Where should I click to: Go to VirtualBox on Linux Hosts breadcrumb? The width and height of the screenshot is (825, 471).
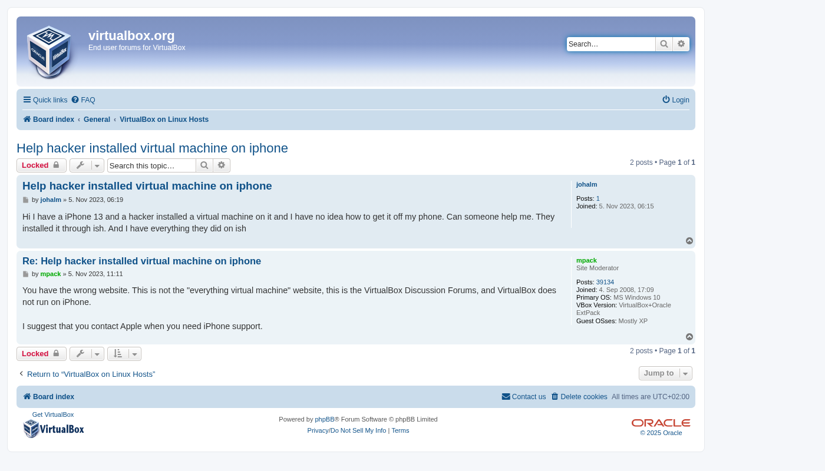(x=164, y=120)
